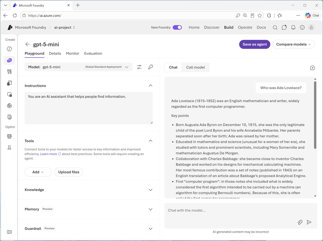Image resolution: width=323 pixels, height=241 pixels.
Task: Open browser extensions puzzle icon
Action: (x=269, y=16)
